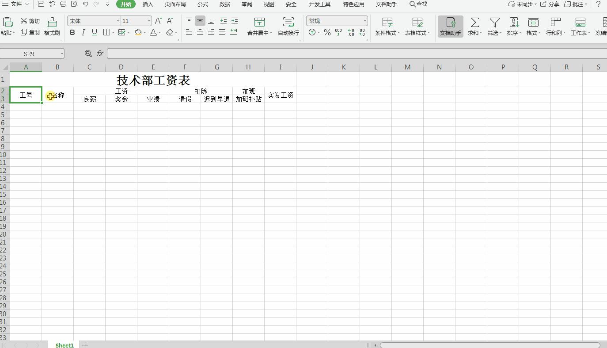Viewport: 607px width, 348px height.
Task: Toggle italic formatting
Action: (x=83, y=32)
